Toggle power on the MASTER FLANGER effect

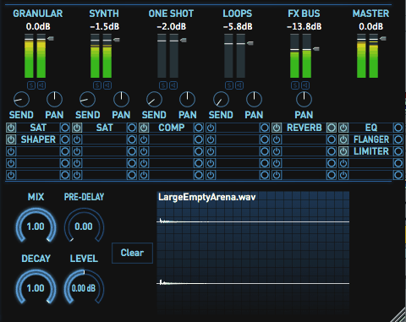(x=343, y=139)
